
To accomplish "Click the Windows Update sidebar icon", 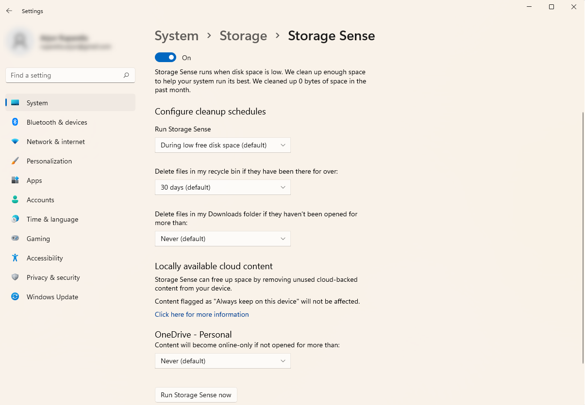I will 16,297.
